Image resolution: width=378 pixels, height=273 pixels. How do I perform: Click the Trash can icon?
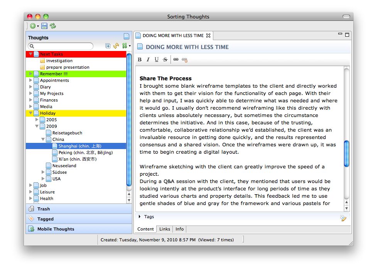pos(31,209)
